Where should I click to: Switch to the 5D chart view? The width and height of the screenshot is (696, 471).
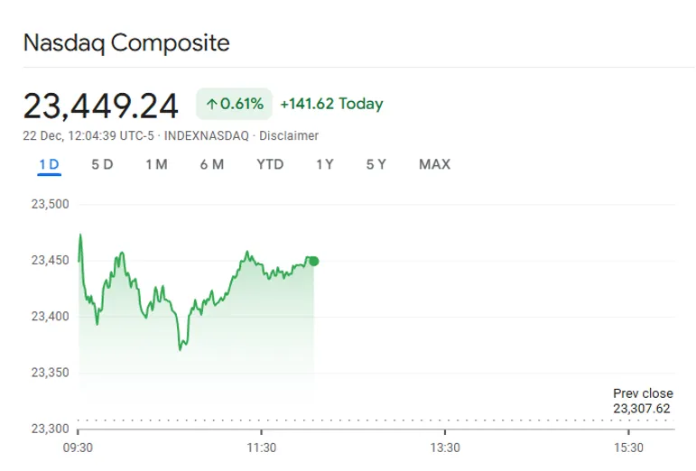(x=102, y=164)
